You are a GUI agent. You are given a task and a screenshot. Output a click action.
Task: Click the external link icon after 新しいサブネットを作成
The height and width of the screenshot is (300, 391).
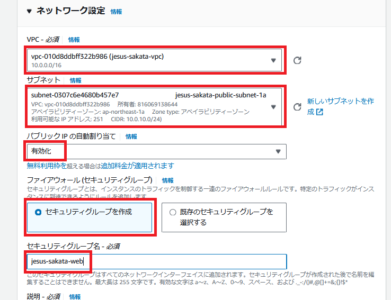coord(319,112)
